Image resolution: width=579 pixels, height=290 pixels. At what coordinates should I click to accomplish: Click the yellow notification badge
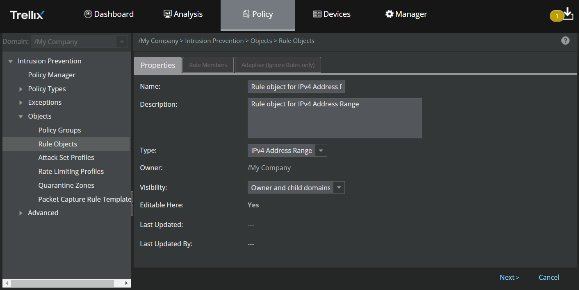click(x=556, y=16)
